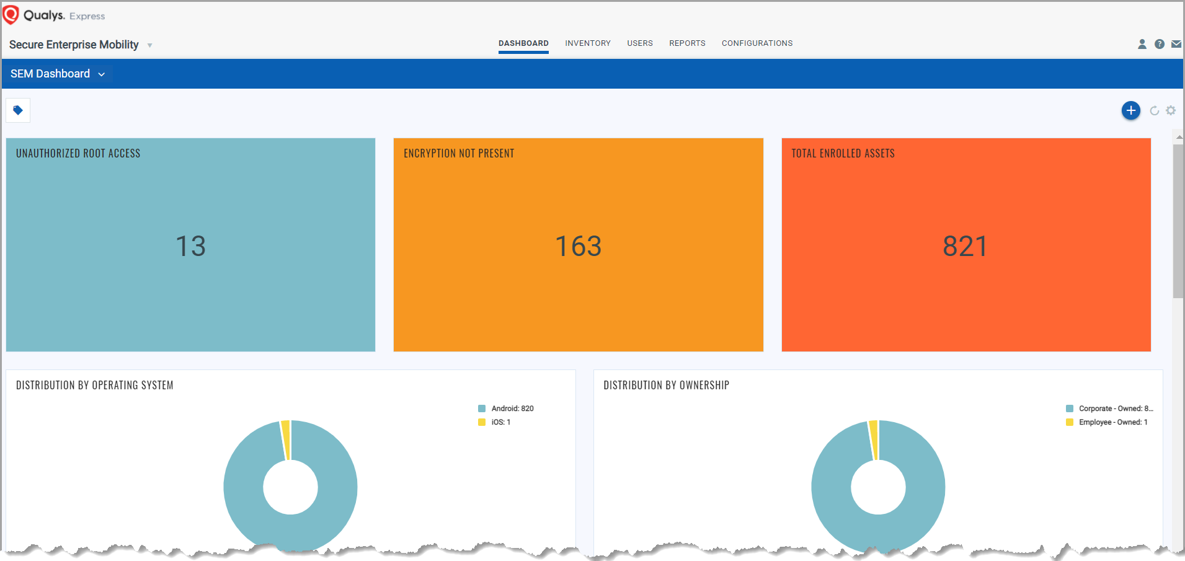Click the Distribution by Ownership title
1185x561 pixels.
(667, 385)
